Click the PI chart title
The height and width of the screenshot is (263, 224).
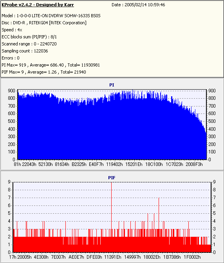pyautogui.click(x=112, y=85)
